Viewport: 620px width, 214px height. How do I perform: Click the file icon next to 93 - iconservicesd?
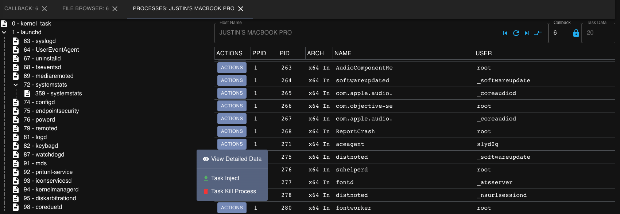tap(16, 181)
